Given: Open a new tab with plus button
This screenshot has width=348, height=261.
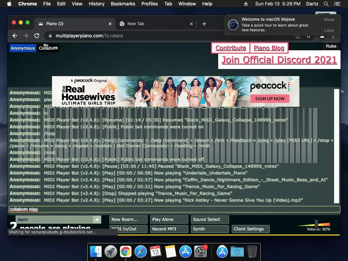Looking at the screenshot, I should 204,24.
